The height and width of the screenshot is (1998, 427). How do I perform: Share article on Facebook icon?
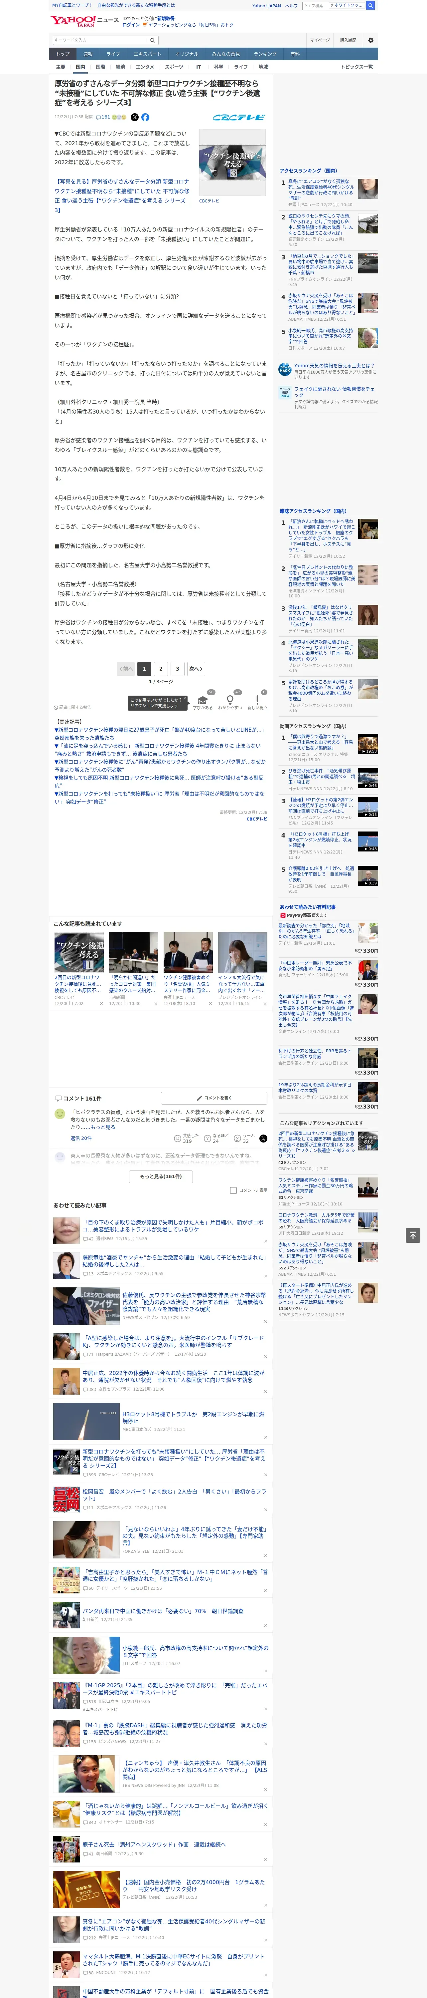[145, 117]
